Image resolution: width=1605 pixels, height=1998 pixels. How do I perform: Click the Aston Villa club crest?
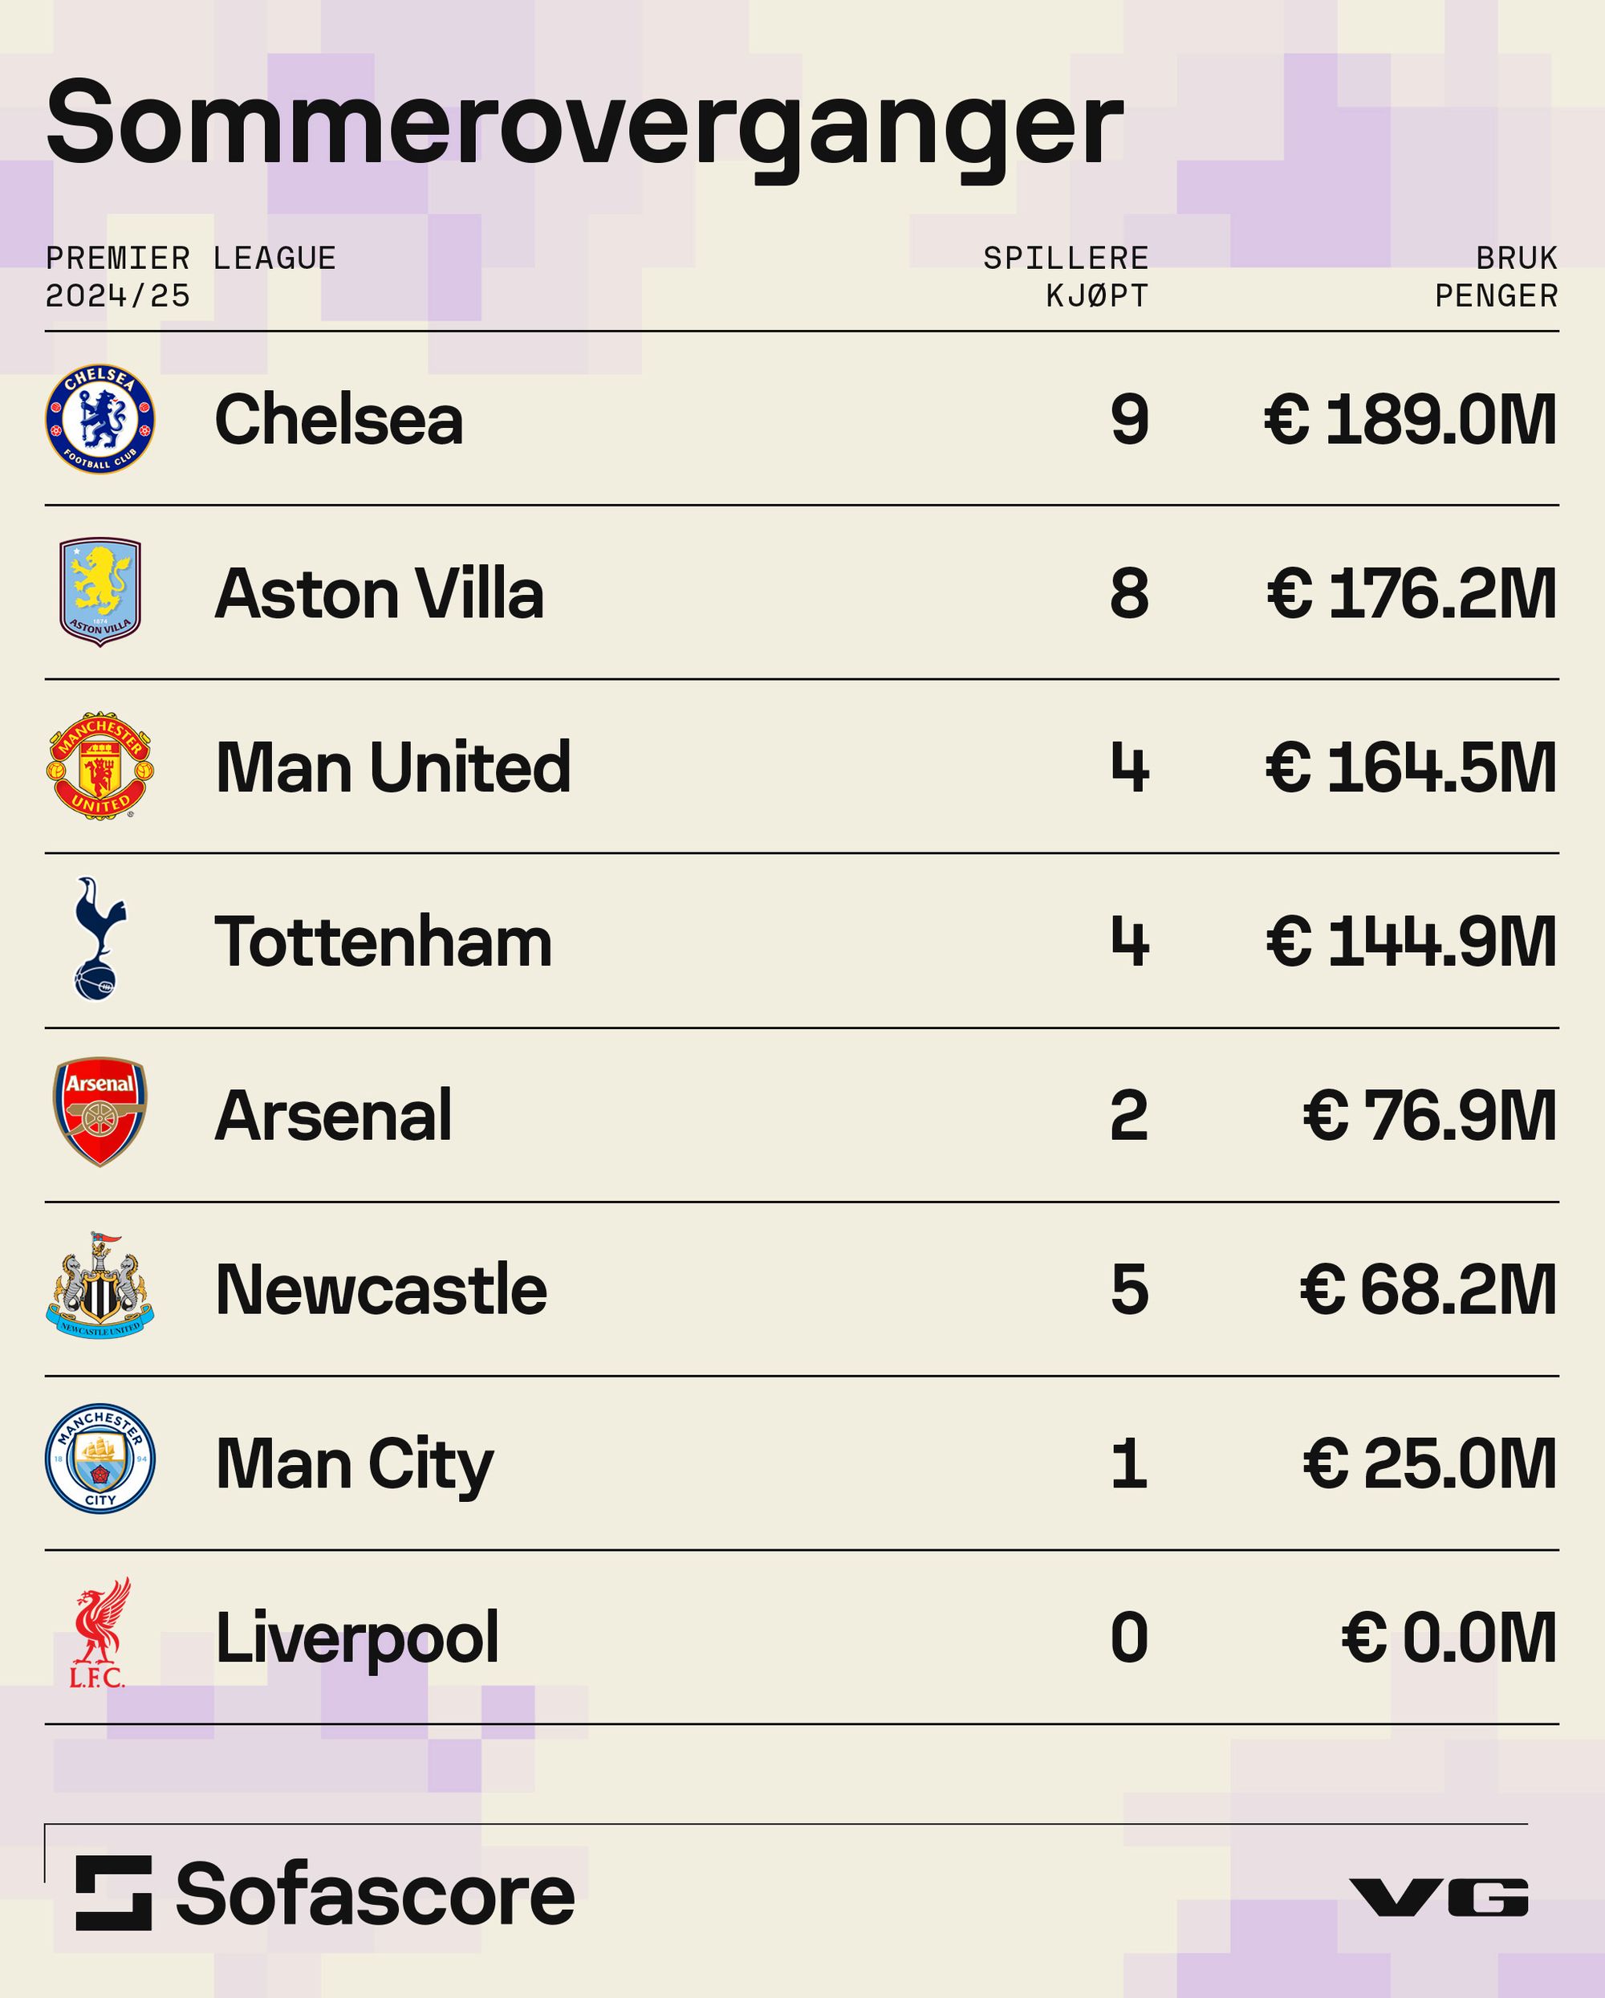pos(100,592)
